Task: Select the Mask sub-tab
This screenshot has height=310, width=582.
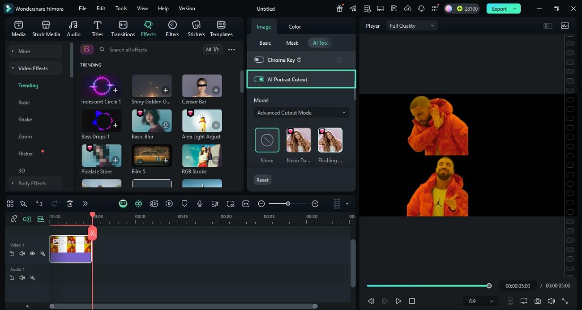Action: [292, 43]
